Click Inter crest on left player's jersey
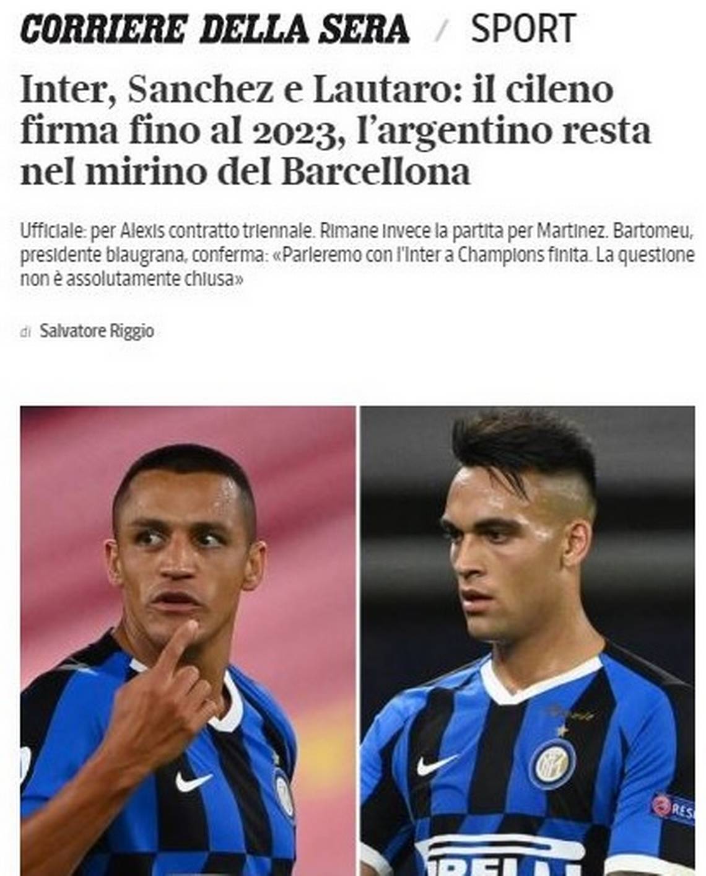Viewport: 706px width, 876px height. pos(284,795)
